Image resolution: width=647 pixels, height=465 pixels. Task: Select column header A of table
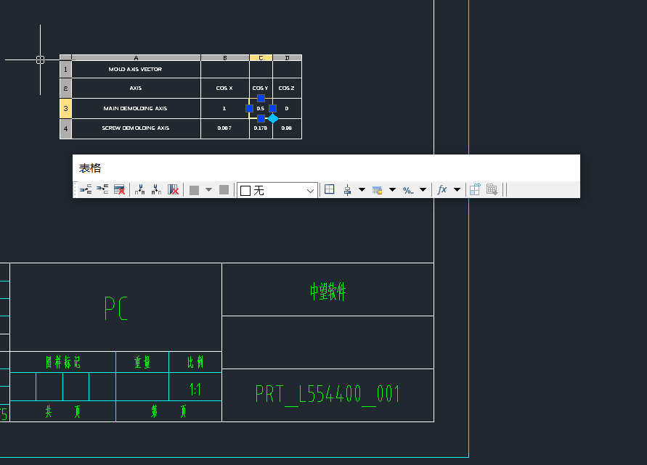[x=137, y=58]
